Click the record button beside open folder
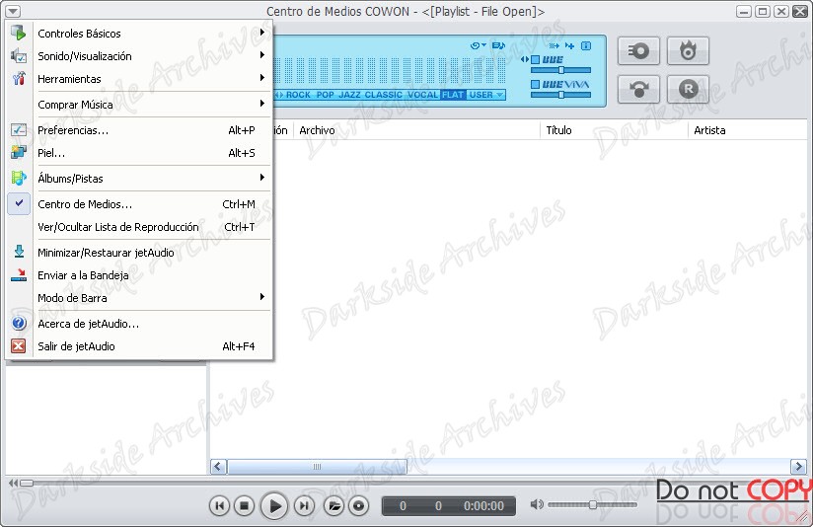Image resolution: width=813 pixels, height=527 pixels. coord(358,505)
